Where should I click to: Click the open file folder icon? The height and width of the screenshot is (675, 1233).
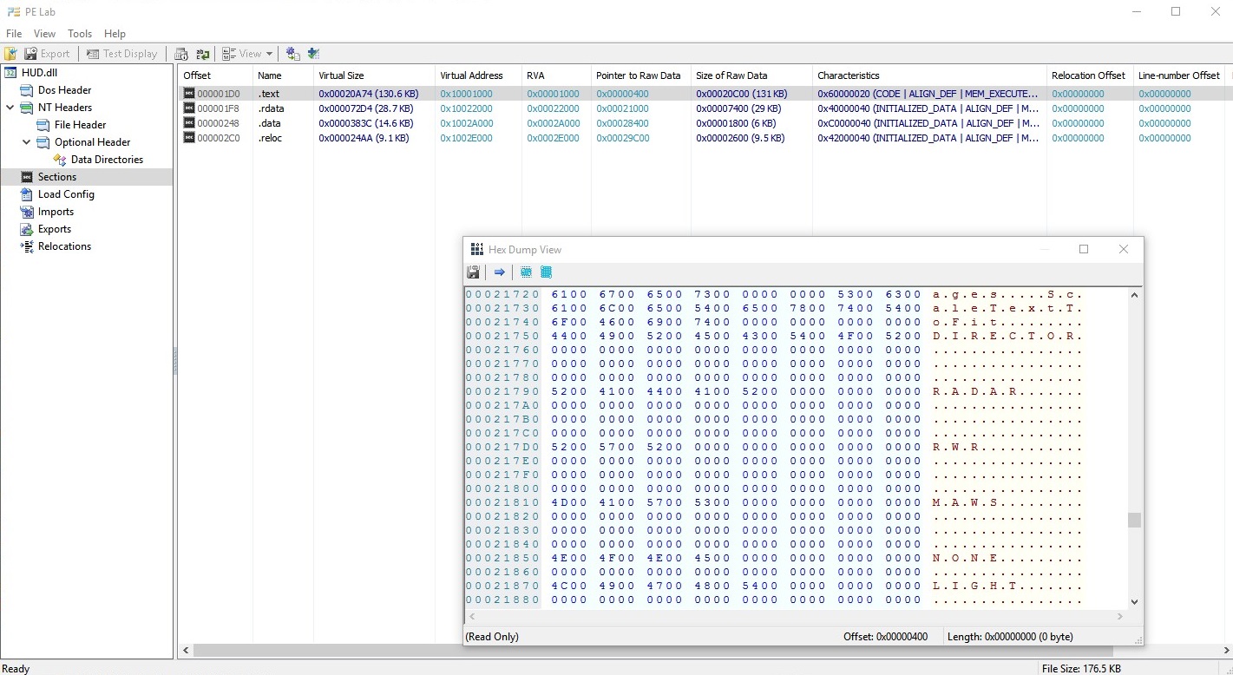(11, 54)
